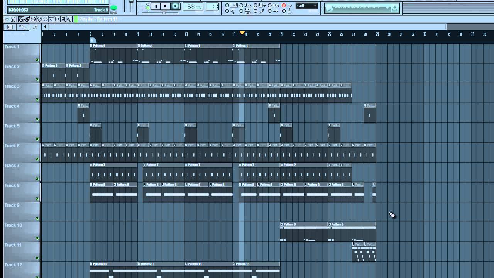Screen dimensions: 494x278
Task: Click the news panel download button
Action: pos(394,8)
